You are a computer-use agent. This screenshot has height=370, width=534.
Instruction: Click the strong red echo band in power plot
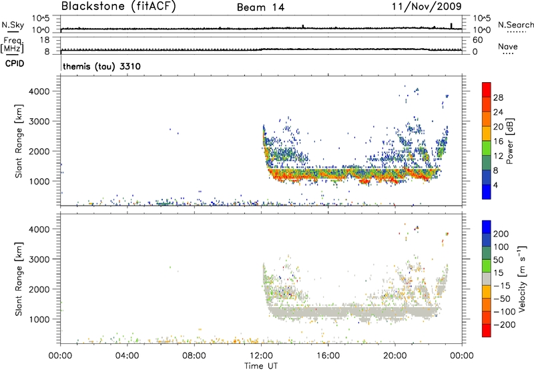click(x=354, y=176)
